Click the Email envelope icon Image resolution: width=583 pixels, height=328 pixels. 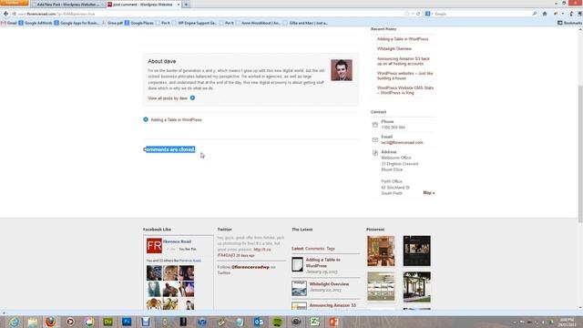[x=374, y=139]
